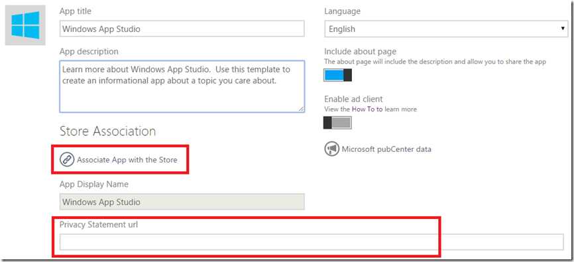The image size is (574, 262).
Task: Click the App Display Name label
Action: coord(94,184)
